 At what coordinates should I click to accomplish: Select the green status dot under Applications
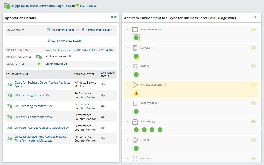click(136, 38)
